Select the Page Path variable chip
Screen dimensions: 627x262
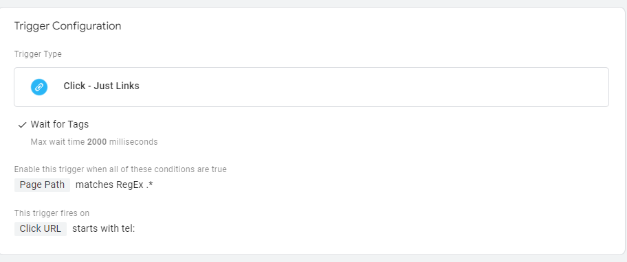42,185
